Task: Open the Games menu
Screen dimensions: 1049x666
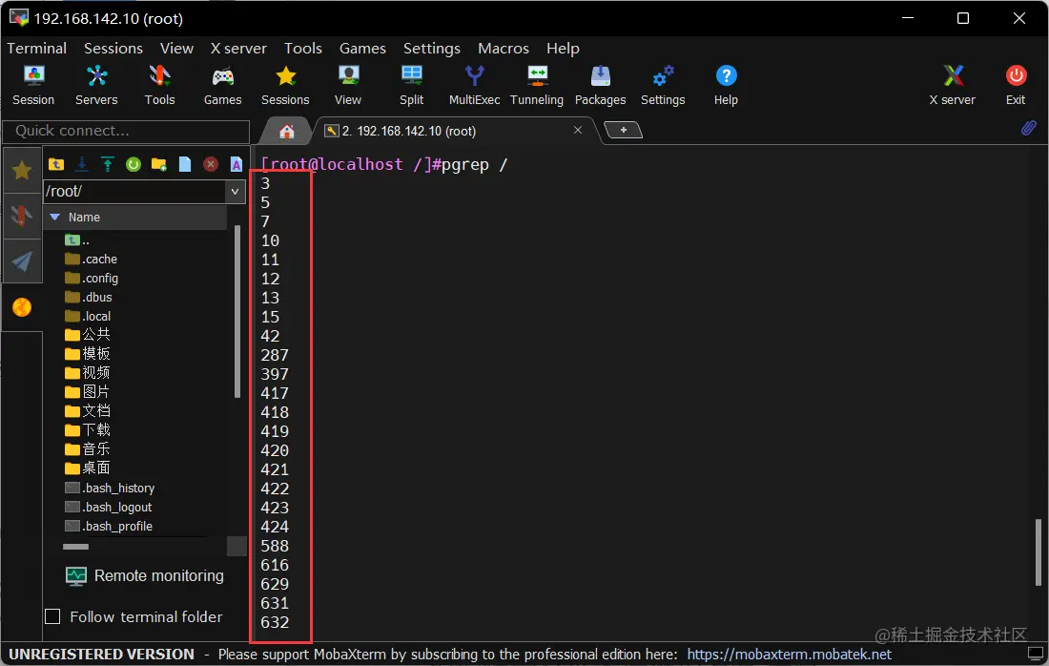Action: coord(362,49)
